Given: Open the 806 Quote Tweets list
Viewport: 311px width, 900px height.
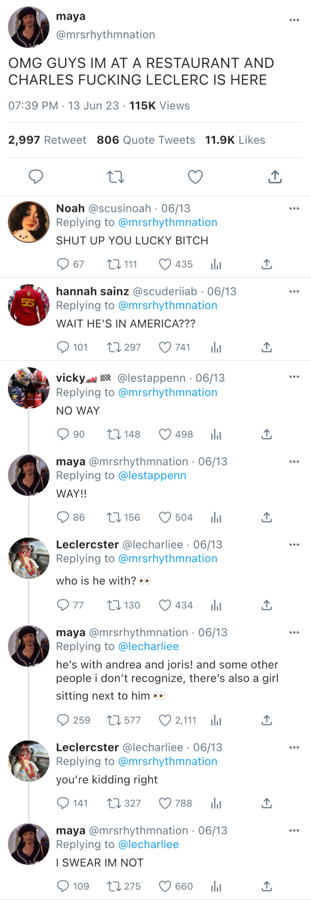Looking at the screenshot, I should click(146, 140).
